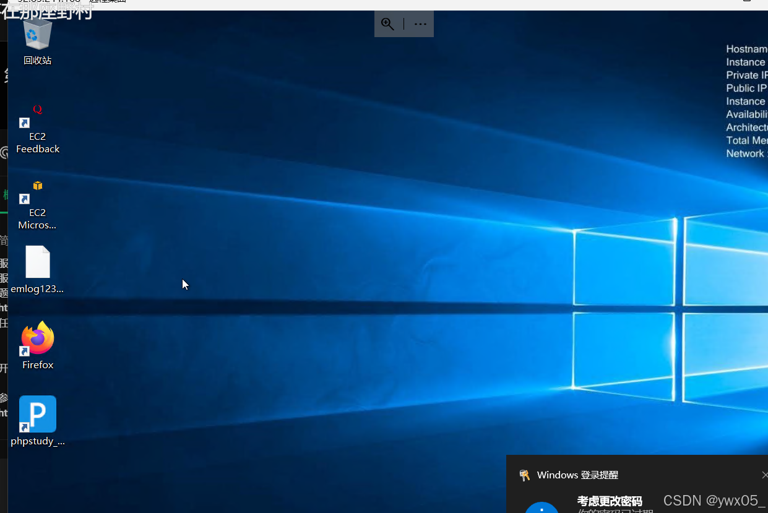Click the Availability info text
The image size is (768, 513).
coord(747,114)
